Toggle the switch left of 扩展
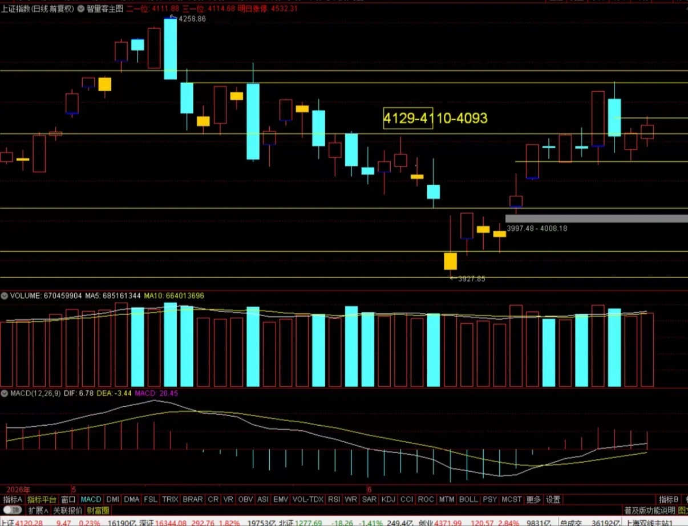The image size is (688, 526). coord(13,510)
